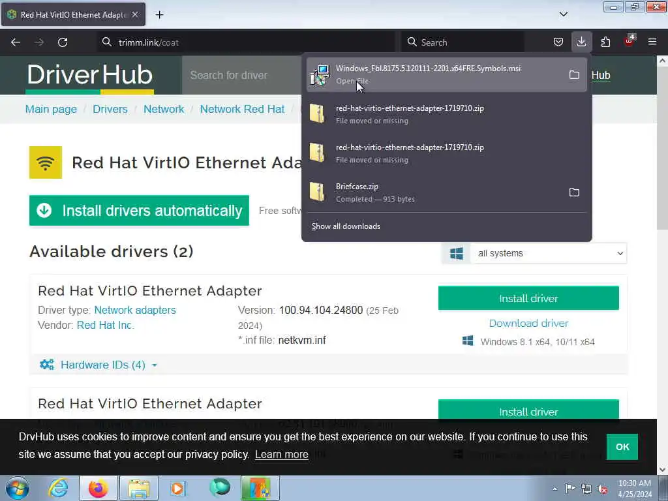
Task: Click the muted volume tray icon
Action: pos(602,489)
